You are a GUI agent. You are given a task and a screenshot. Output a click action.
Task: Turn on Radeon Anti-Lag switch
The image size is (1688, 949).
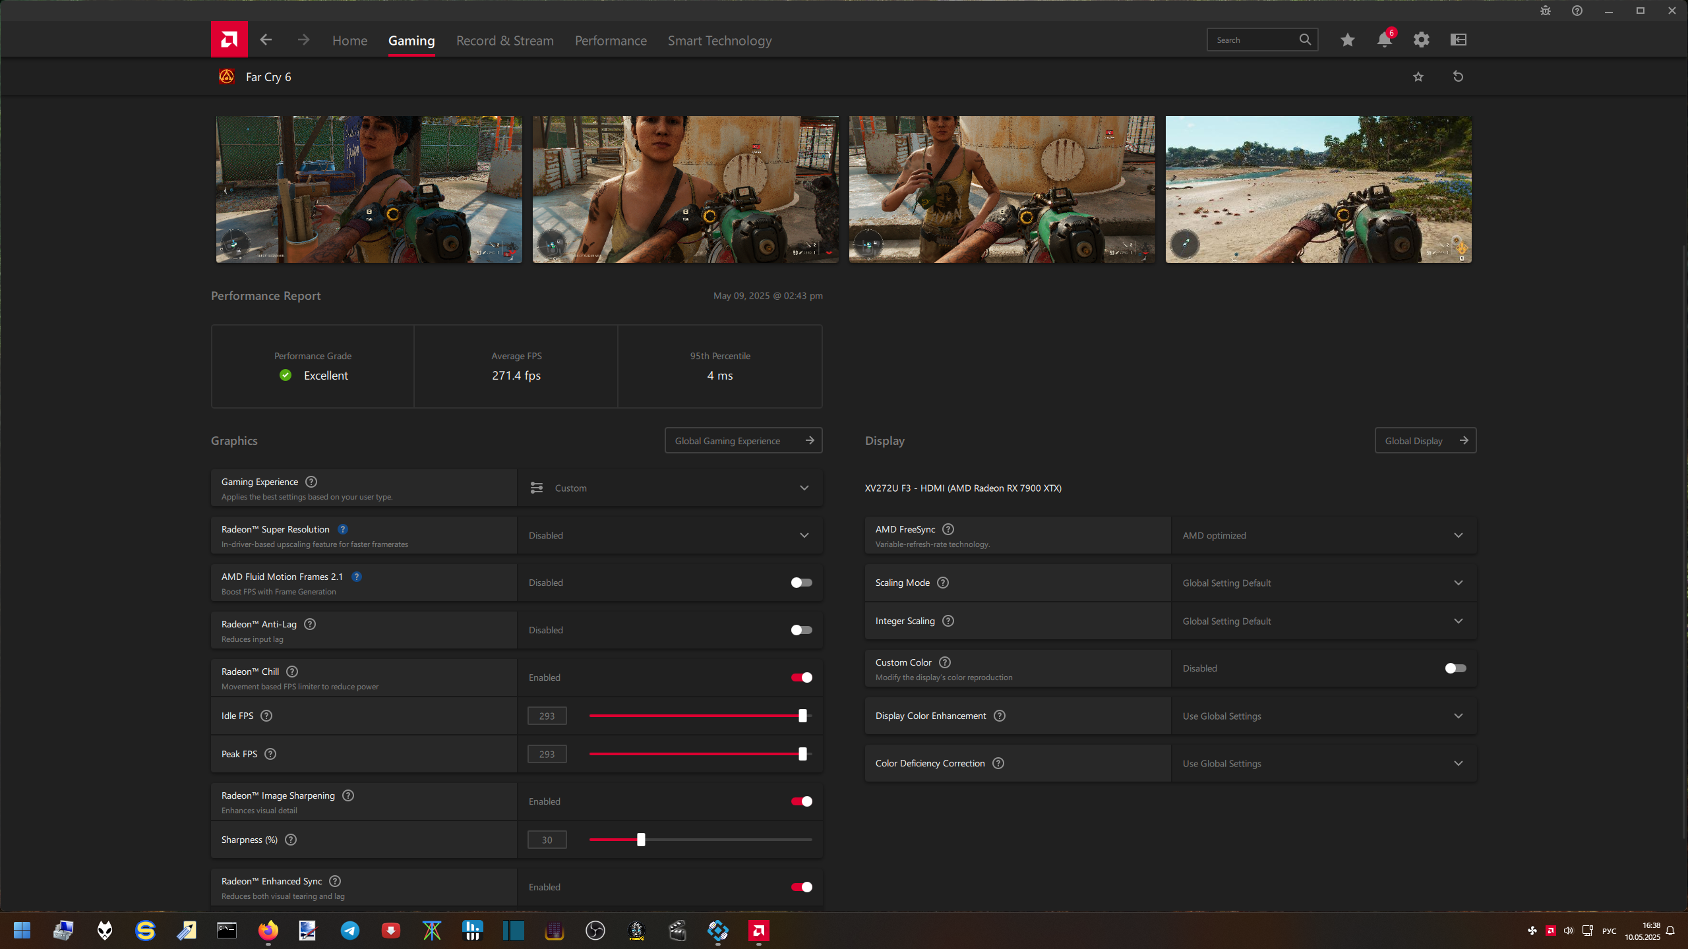click(801, 630)
